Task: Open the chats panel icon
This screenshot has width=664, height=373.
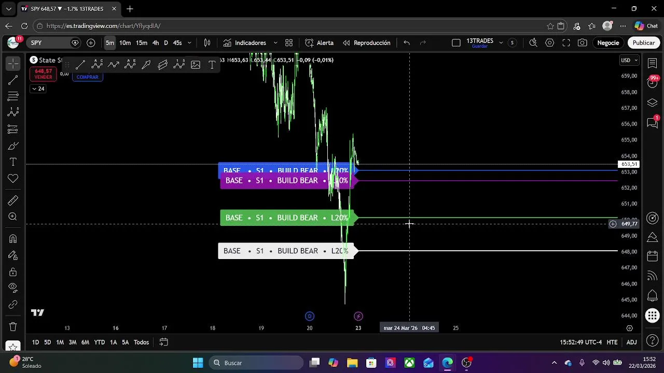Action: pos(653,123)
